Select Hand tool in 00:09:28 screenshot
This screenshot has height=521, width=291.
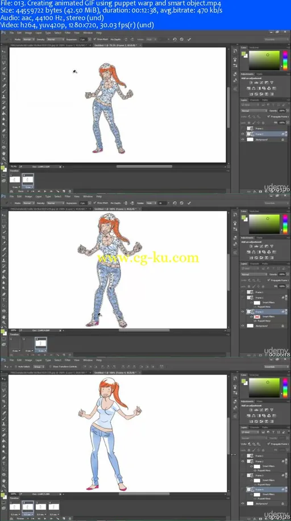[x=3, y=481]
